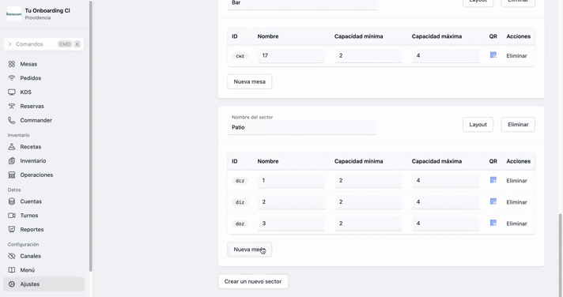Viewport: 563px width, 297px height.
Task: Select Operaciones menu item
Action: coord(36,175)
